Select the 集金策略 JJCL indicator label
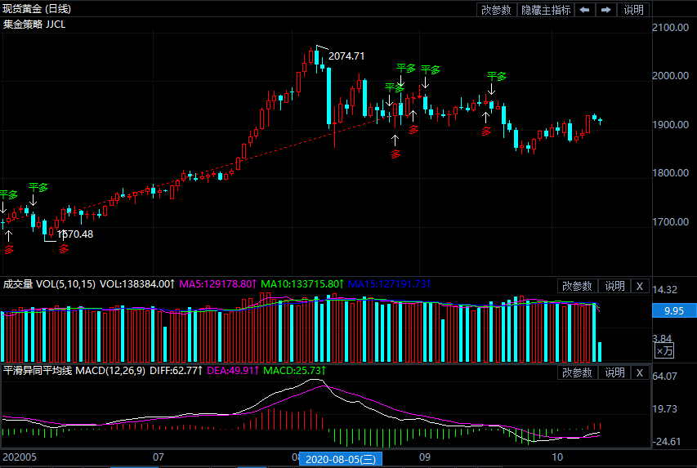 36,25
